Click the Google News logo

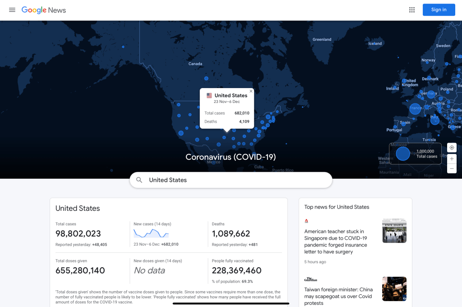click(44, 10)
